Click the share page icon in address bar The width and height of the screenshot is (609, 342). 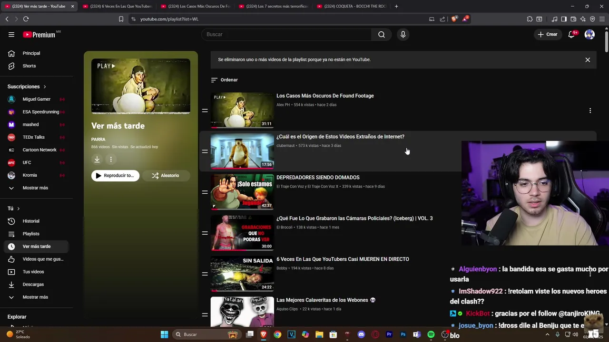coord(442,19)
